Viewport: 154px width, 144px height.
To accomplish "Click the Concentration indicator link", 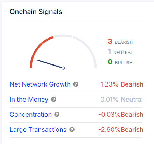I will (31, 115).
